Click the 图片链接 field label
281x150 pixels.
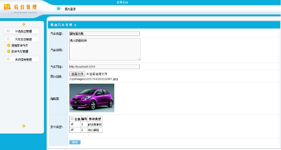[x=56, y=76]
